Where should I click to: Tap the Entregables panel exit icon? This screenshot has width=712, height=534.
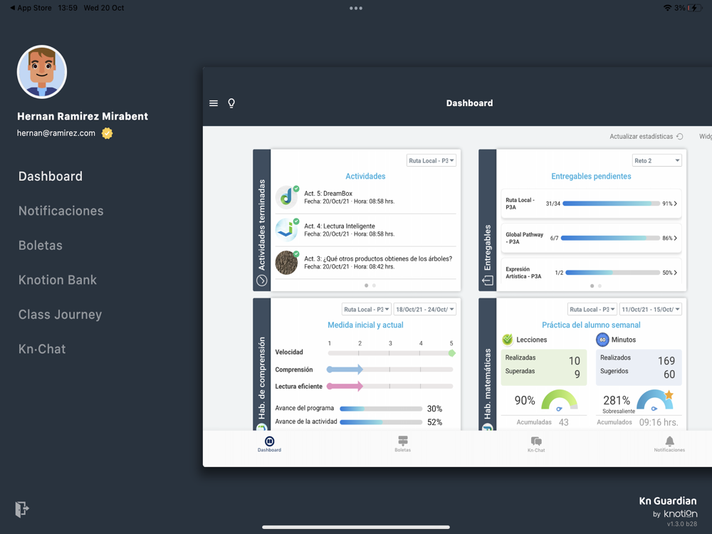click(x=488, y=281)
